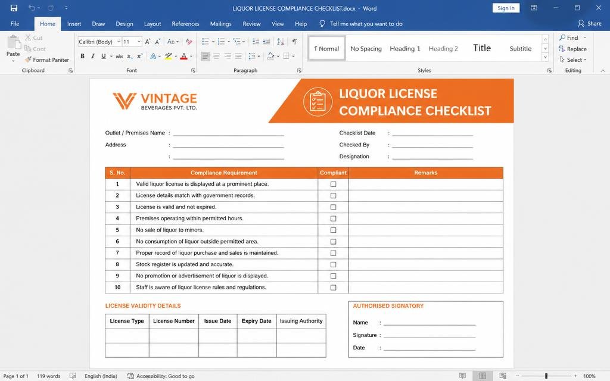
Task: Open the font name dropdown
Action: click(x=119, y=42)
